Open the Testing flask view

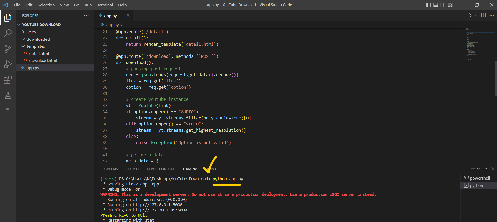(8, 95)
